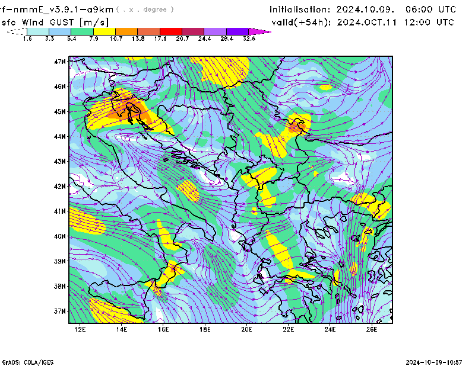
Task: Click the legend value 20.7
Action: pyautogui.click(x=182, y=38)
